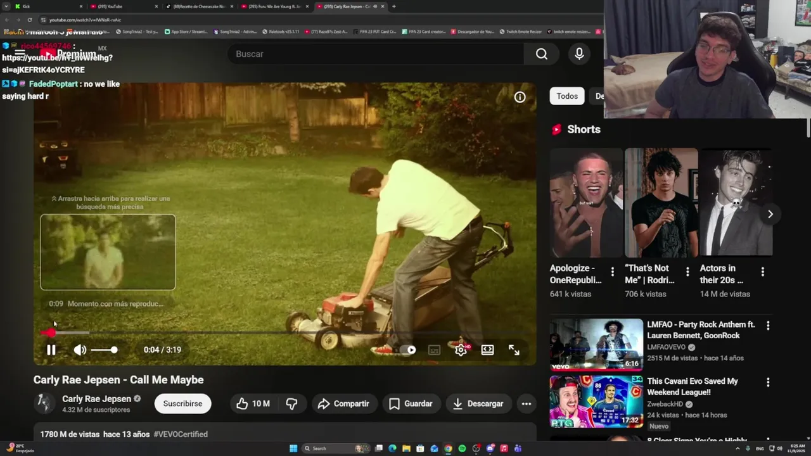The width and height of the screenshot is (811, 456).
Task: Open options for the Cavani Evo video
Action: (768, 383)
